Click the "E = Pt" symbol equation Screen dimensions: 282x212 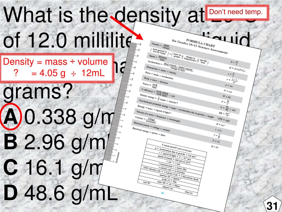(x=215, y=147)
